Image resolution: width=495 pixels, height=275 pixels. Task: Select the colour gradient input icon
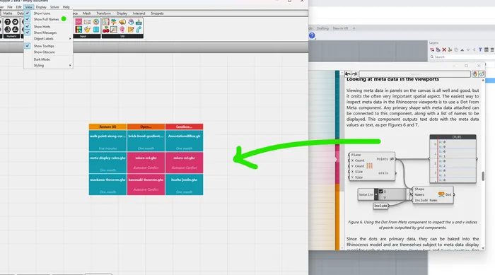click(x=78, y=30)
